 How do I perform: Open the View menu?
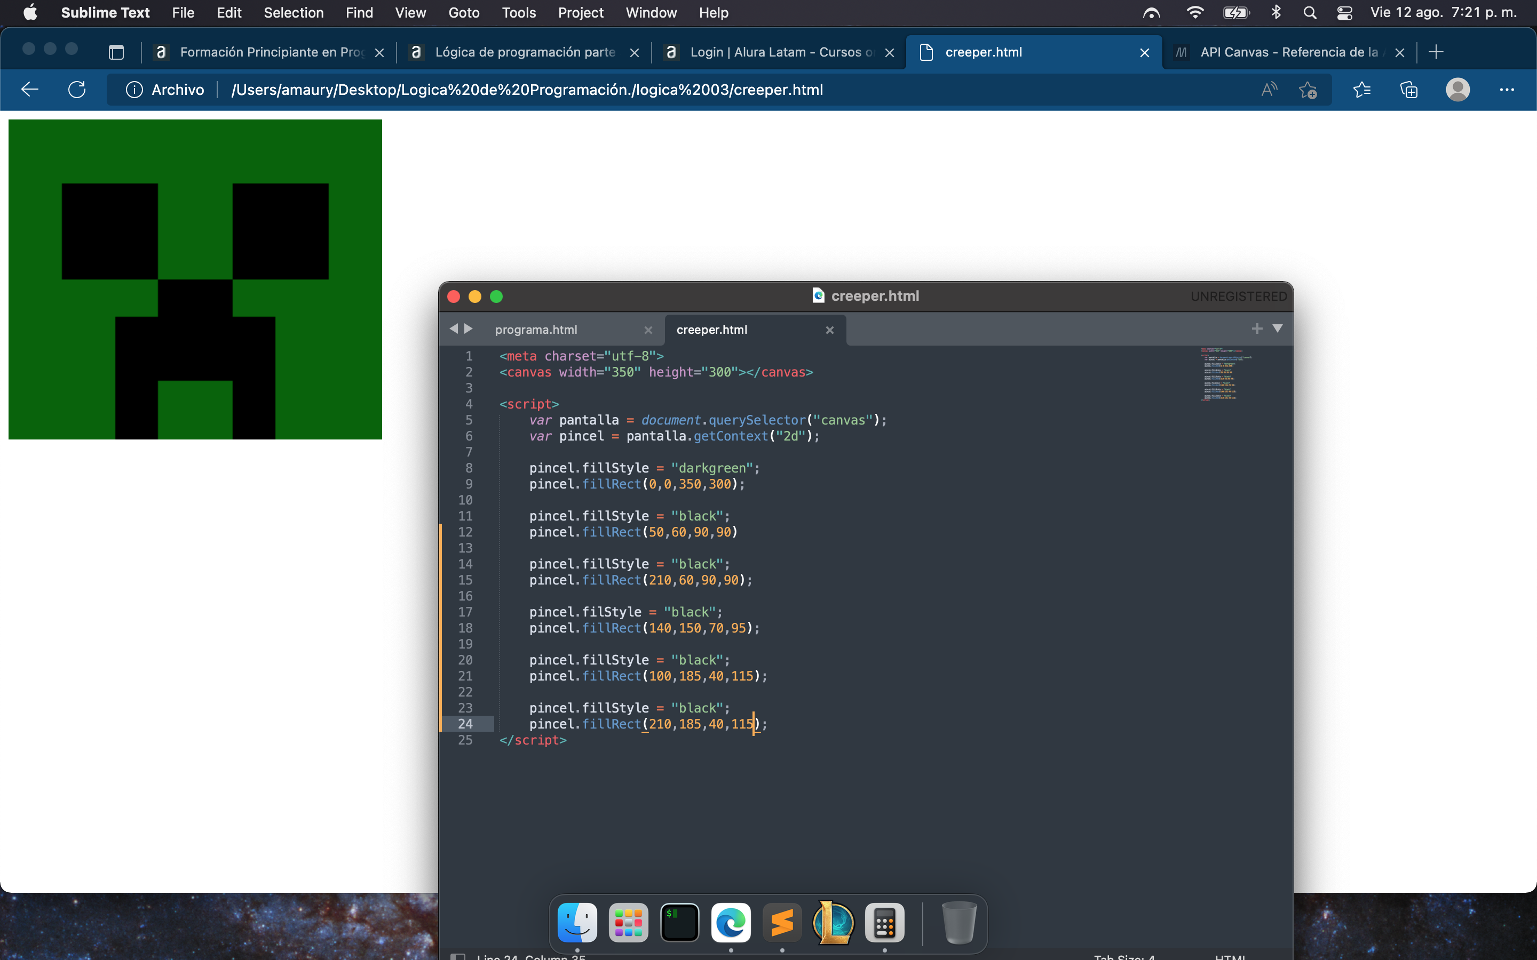coord(410,13)
